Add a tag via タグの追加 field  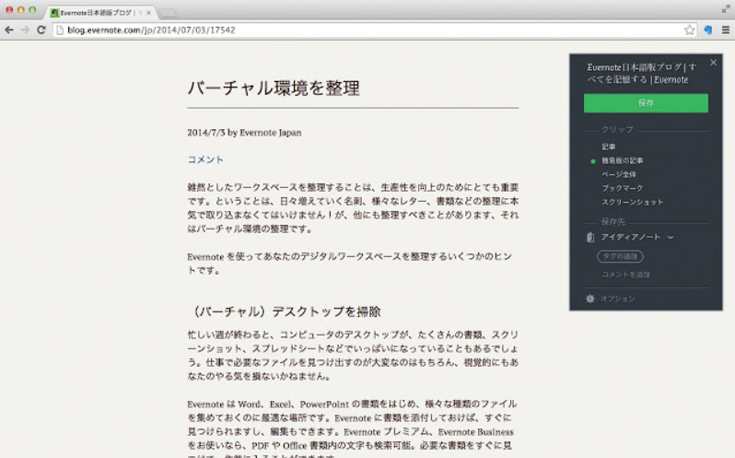click(620, 256)
